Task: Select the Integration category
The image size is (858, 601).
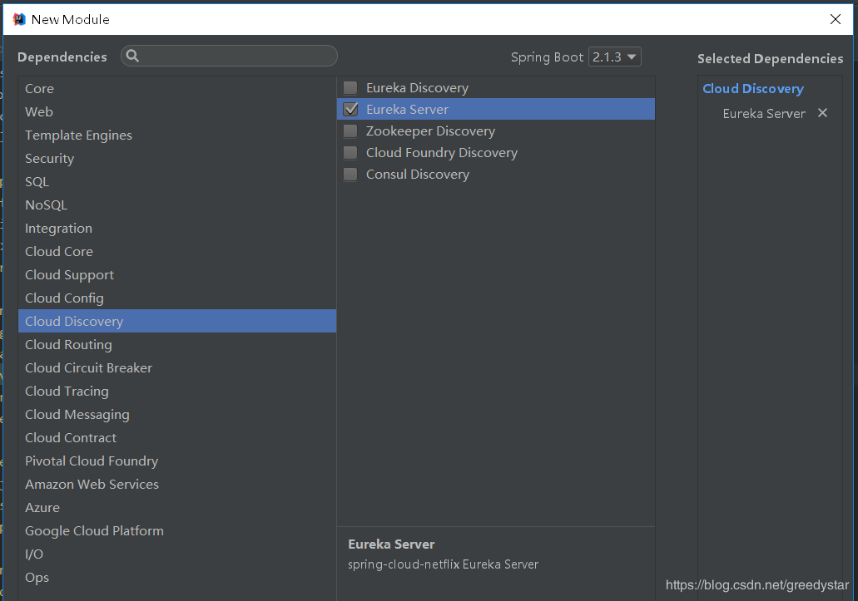Action: (177, 229)
